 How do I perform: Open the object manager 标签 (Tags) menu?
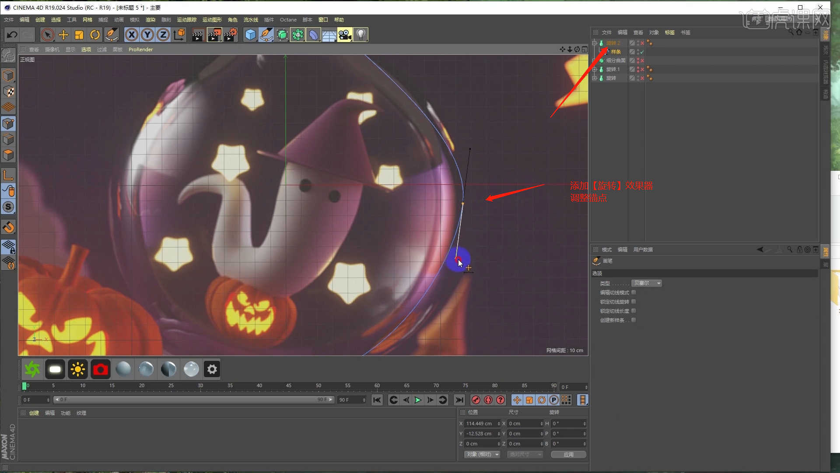[x=669, y=32]
